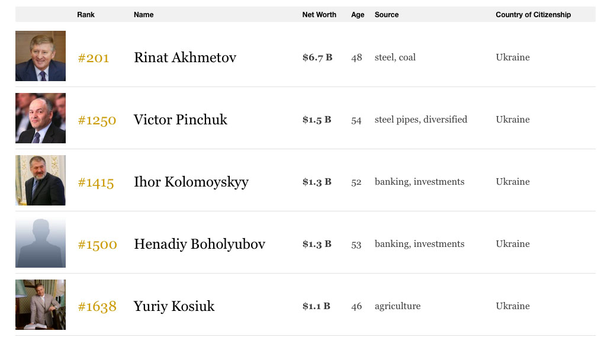
Task: Sort by the Net Worth column header
Action: [319, 15]
